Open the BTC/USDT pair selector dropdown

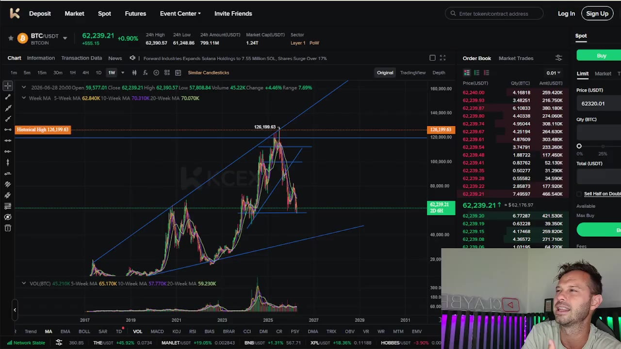click(x=65, y=38)
